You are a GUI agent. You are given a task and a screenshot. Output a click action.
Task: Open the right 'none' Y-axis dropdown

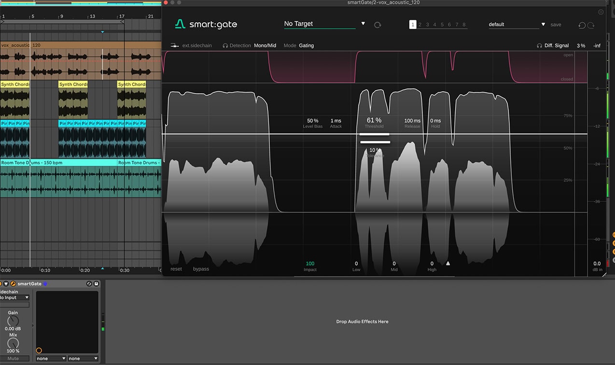click(83, 359)
